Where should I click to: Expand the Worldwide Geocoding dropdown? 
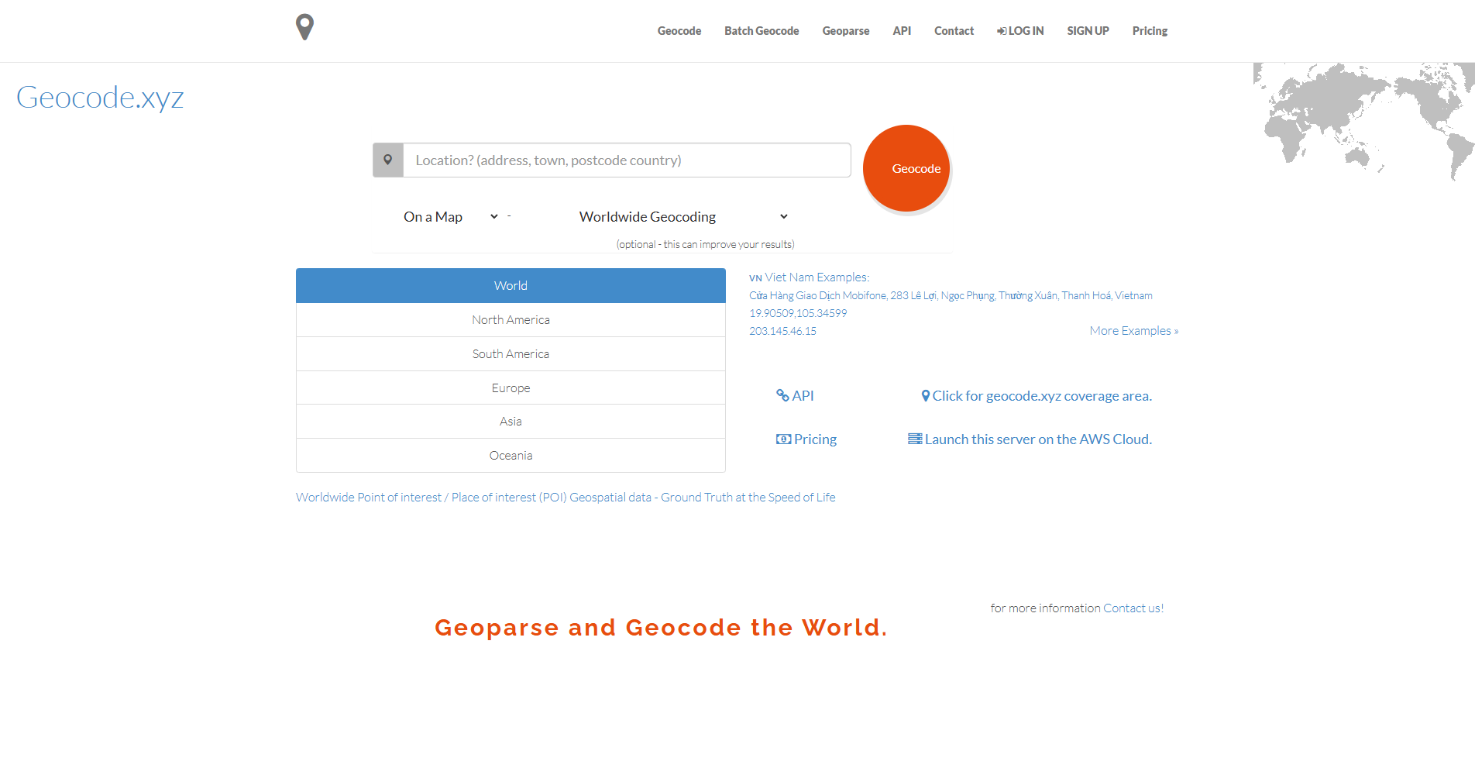coord(683,217)
